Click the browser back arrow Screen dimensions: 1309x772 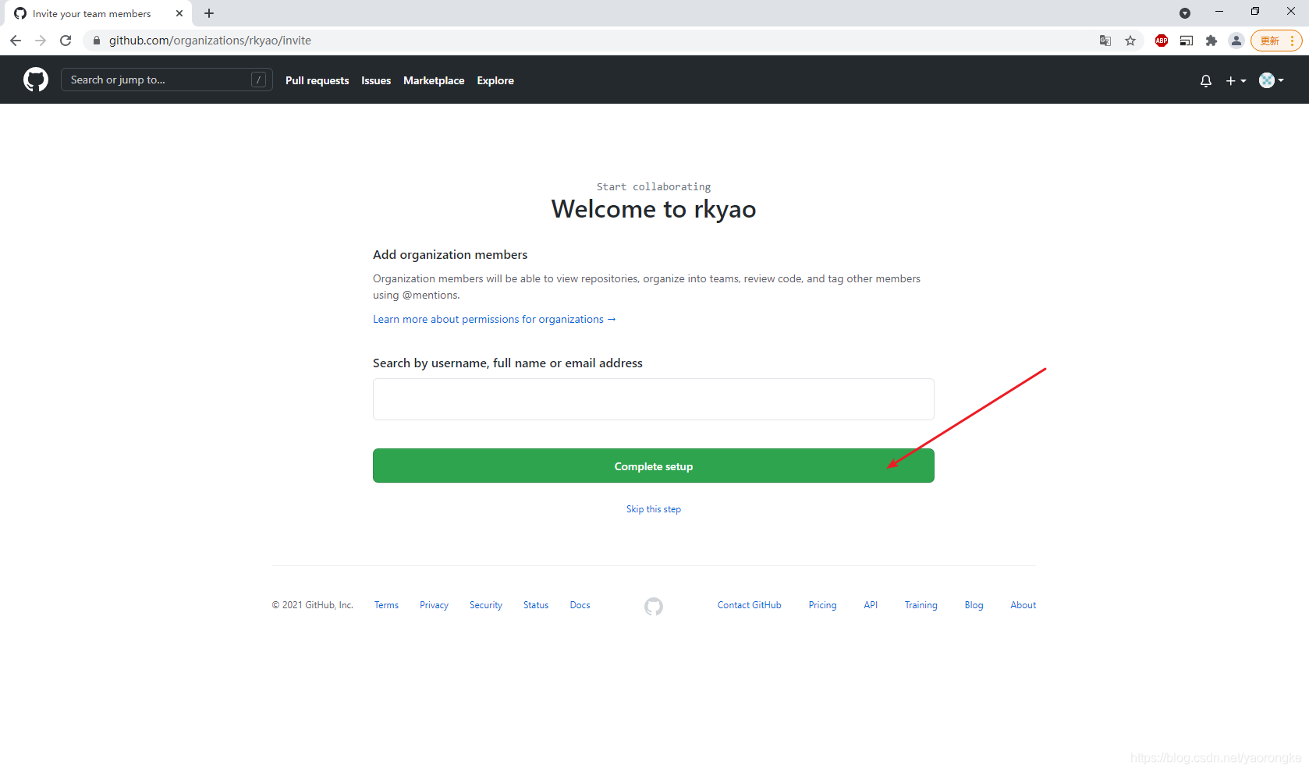click(x=16, y=41)
